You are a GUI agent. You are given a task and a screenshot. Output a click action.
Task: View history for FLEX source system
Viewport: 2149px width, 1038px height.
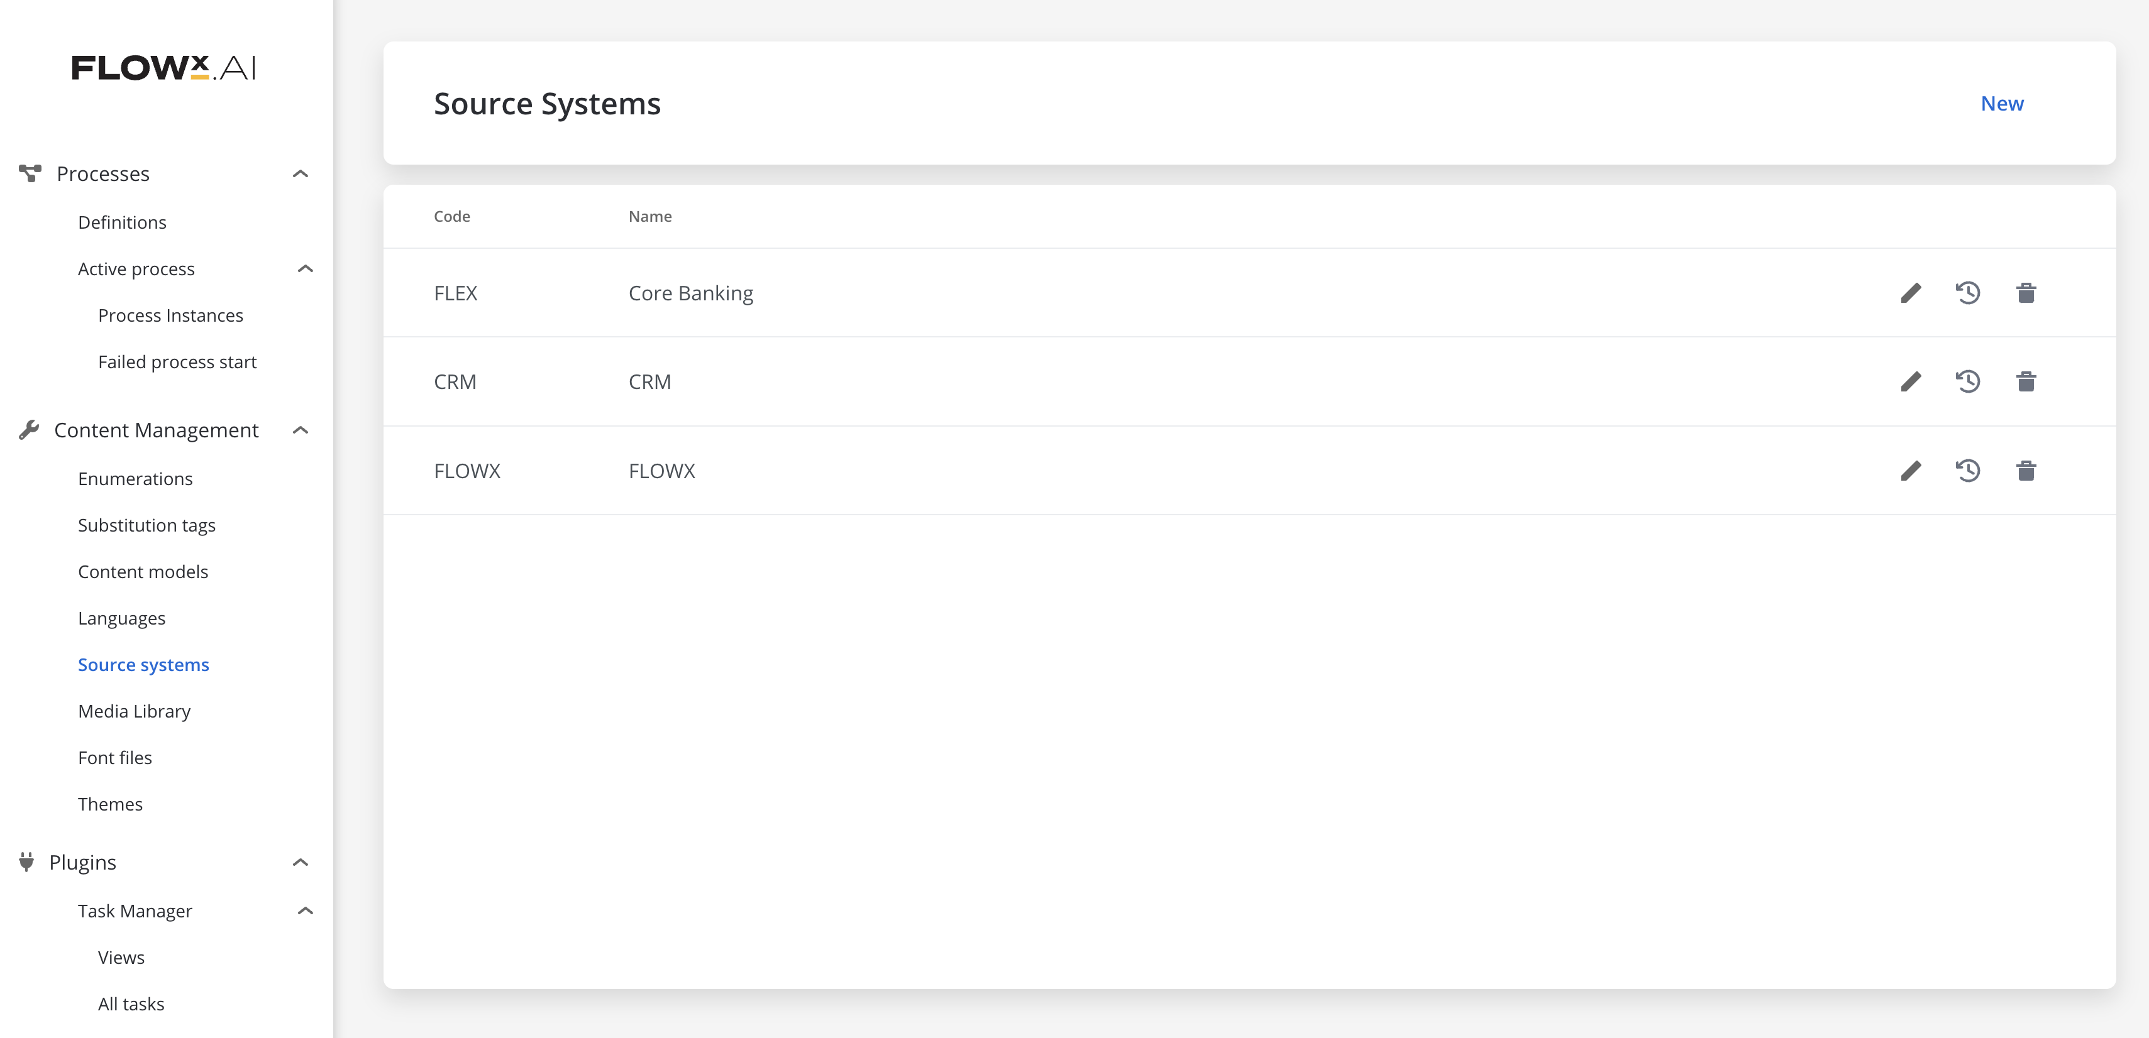(x=1968, y=293)
